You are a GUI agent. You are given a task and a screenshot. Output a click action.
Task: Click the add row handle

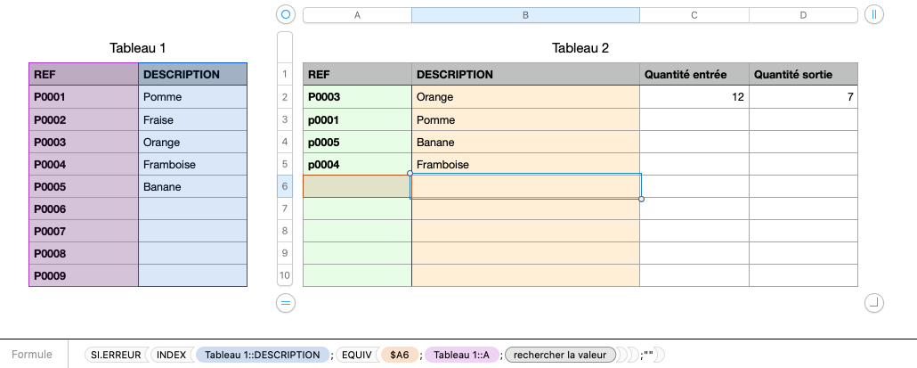285,304
